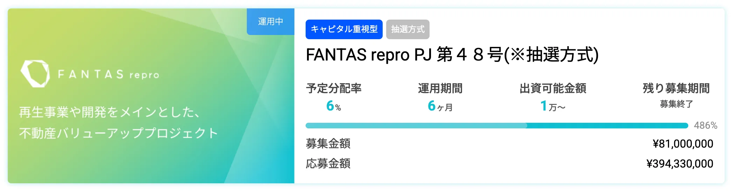This screenshot has height=191, width=731.
Task: Click the ¥81,000,000 amount
Action: (683, 144)
